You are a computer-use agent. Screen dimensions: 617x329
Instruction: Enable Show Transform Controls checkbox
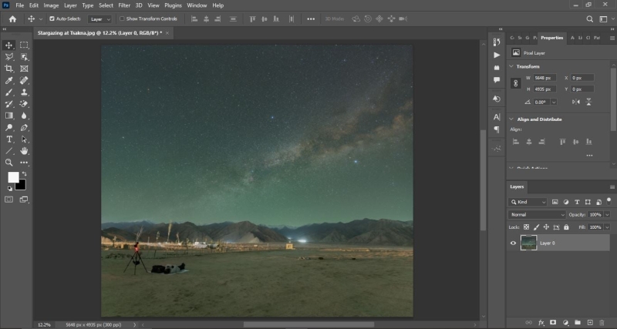[x=122, y=18]
